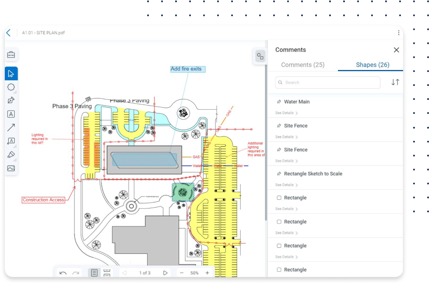The width and height of the screenshot is (429, 284).
Task: Click the zoom in plus button
Action: click(207, 273)
